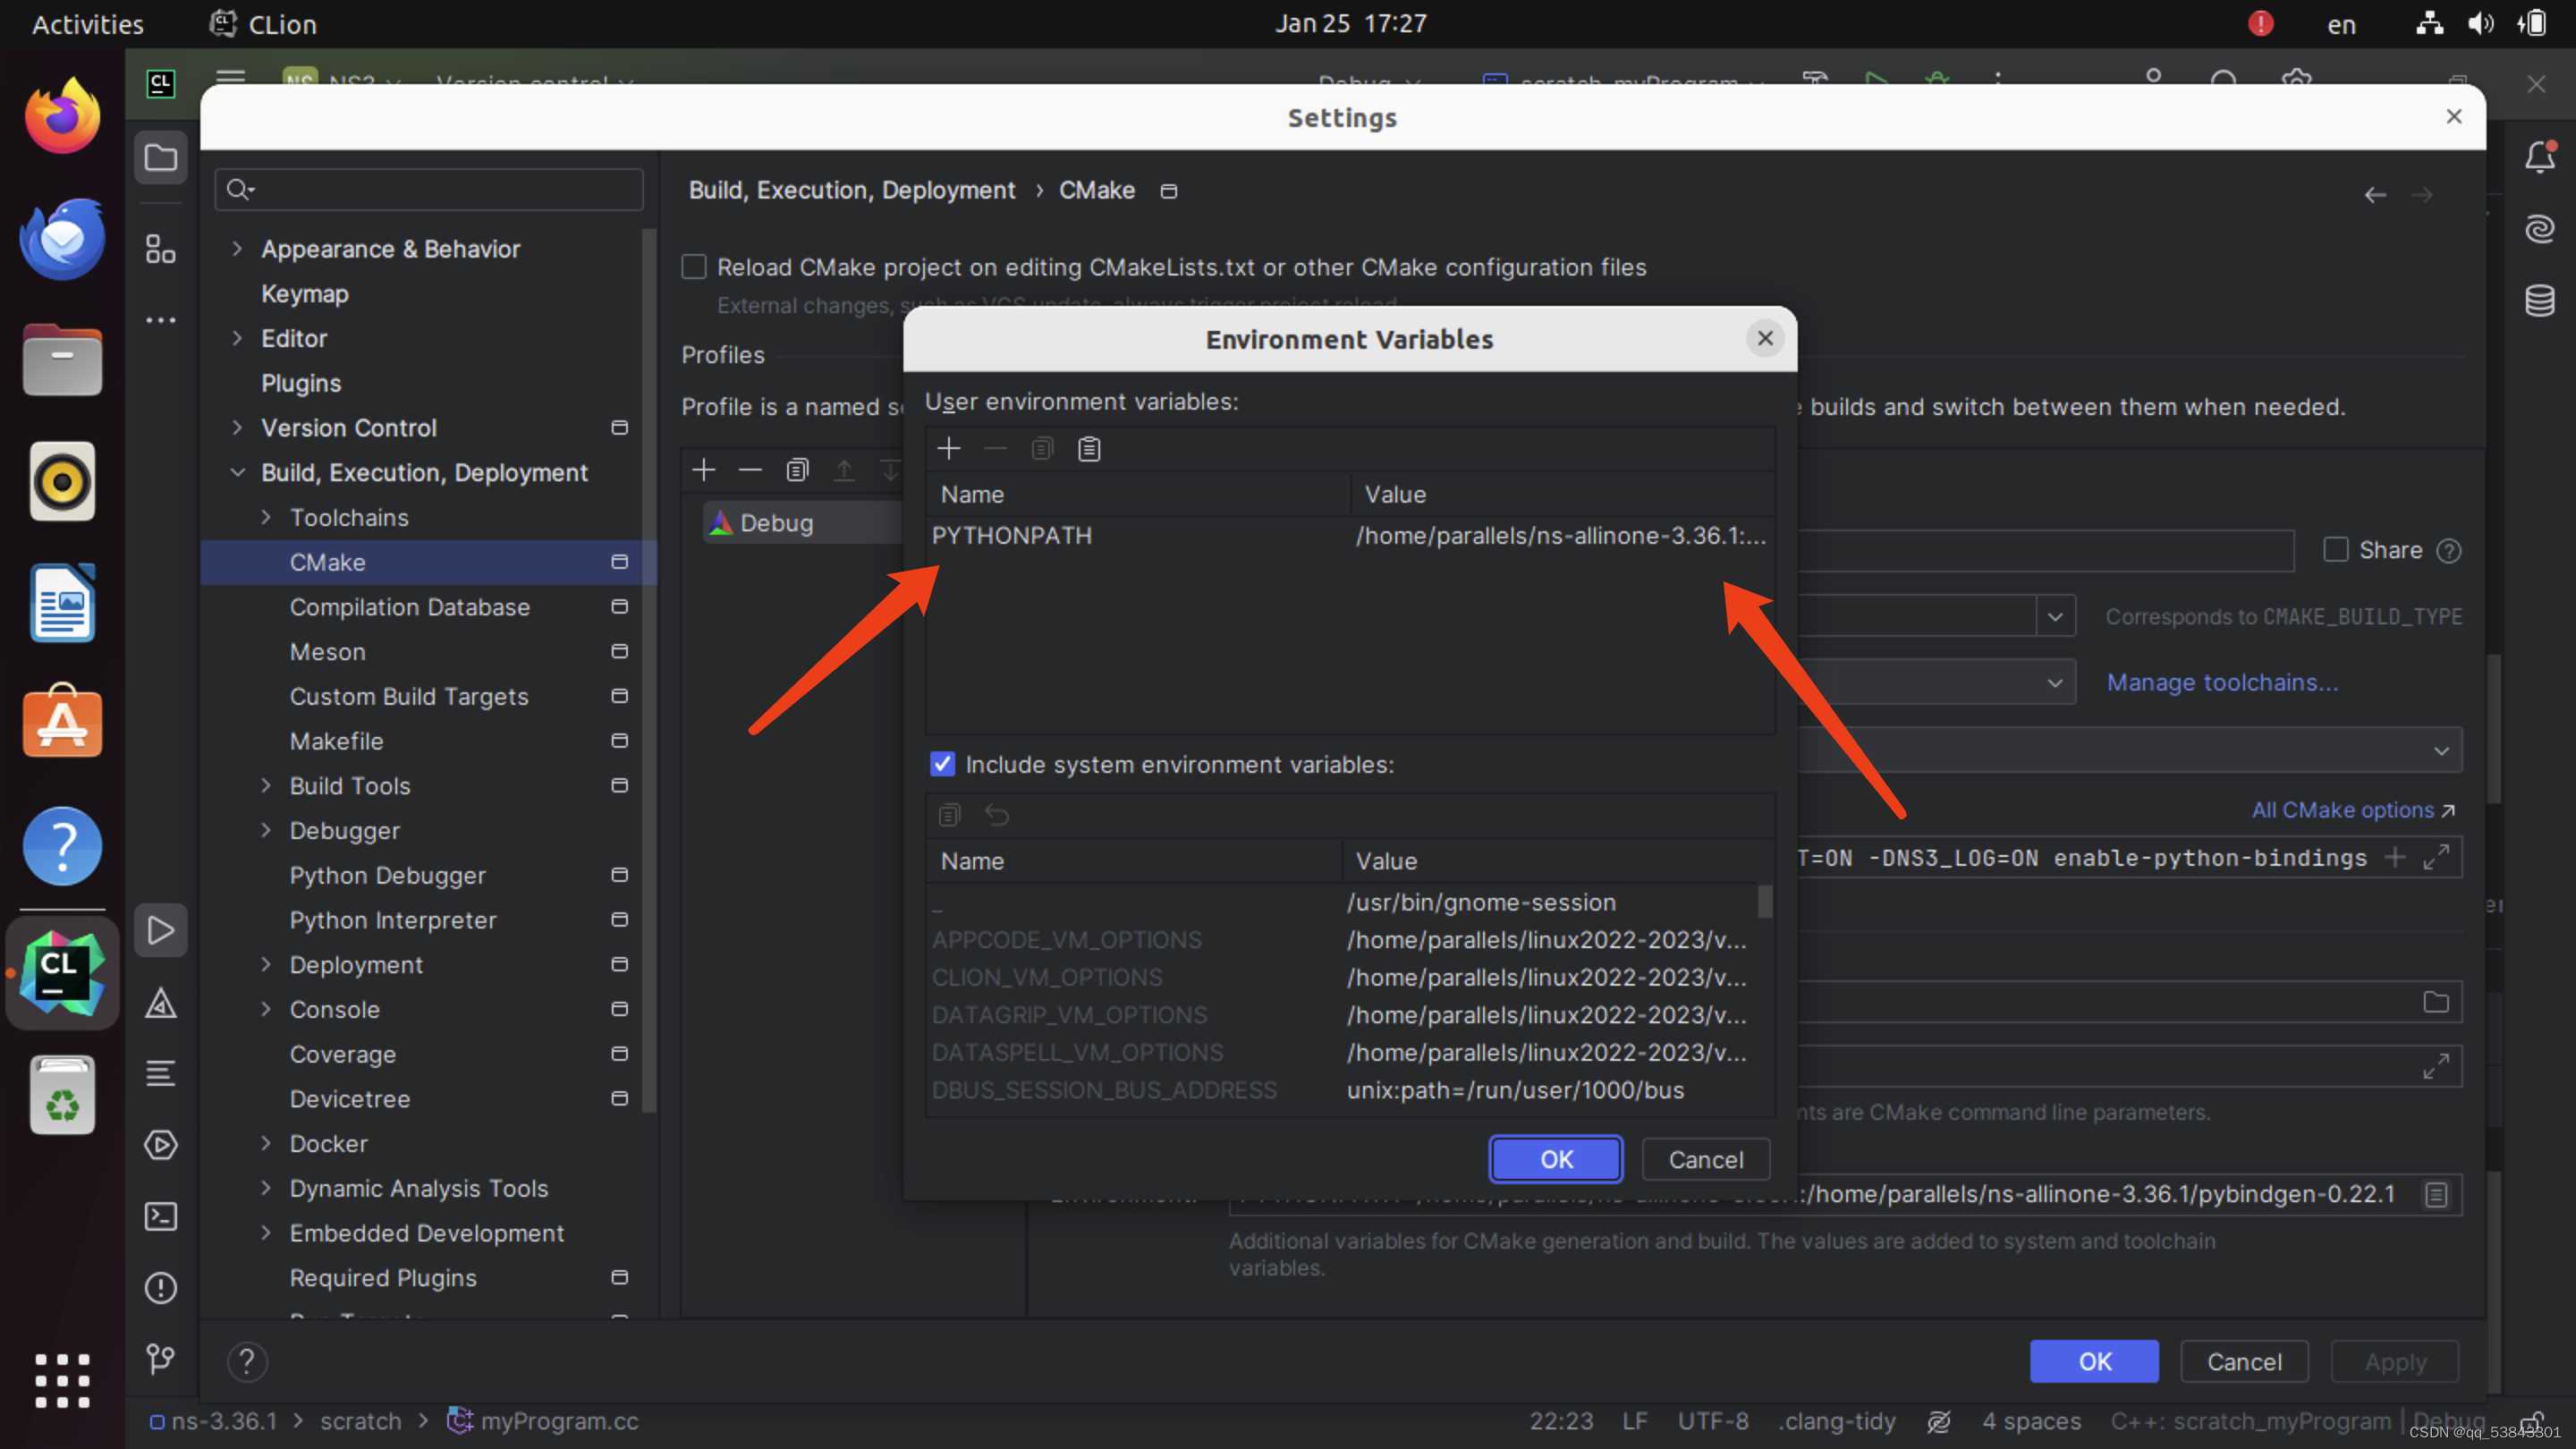The image size is (2576, 1449).
Task: Open the Project folder tool window icon
Action: (x=161, y=158)
